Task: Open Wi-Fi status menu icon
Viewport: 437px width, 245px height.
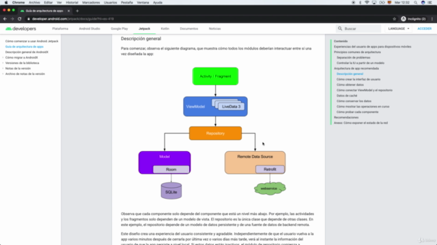Action: coord(367,3)
